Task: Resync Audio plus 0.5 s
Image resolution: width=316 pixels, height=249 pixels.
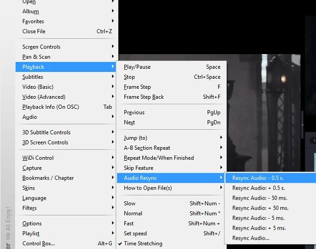Action: click(x=271, y=188)
